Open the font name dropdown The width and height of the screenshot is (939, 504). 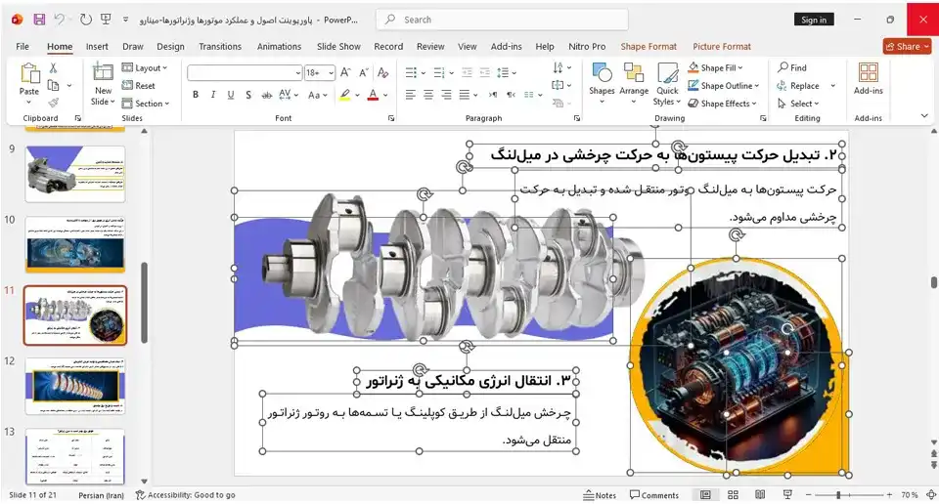point(297,73)
